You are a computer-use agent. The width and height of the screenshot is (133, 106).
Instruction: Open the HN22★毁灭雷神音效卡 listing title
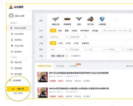(79, 89)
